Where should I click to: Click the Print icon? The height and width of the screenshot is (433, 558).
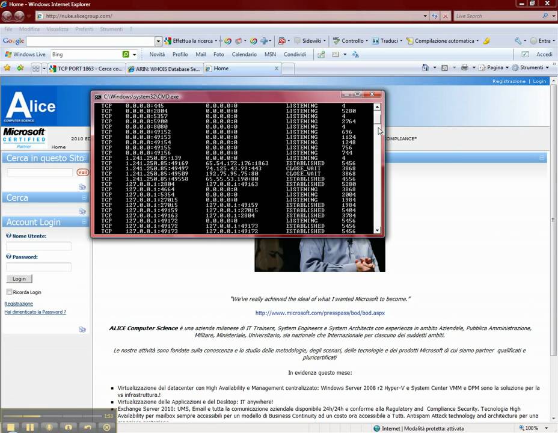coord(464,67)
